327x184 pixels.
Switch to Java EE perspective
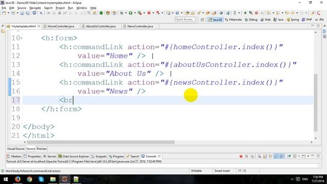click(216, 19)
